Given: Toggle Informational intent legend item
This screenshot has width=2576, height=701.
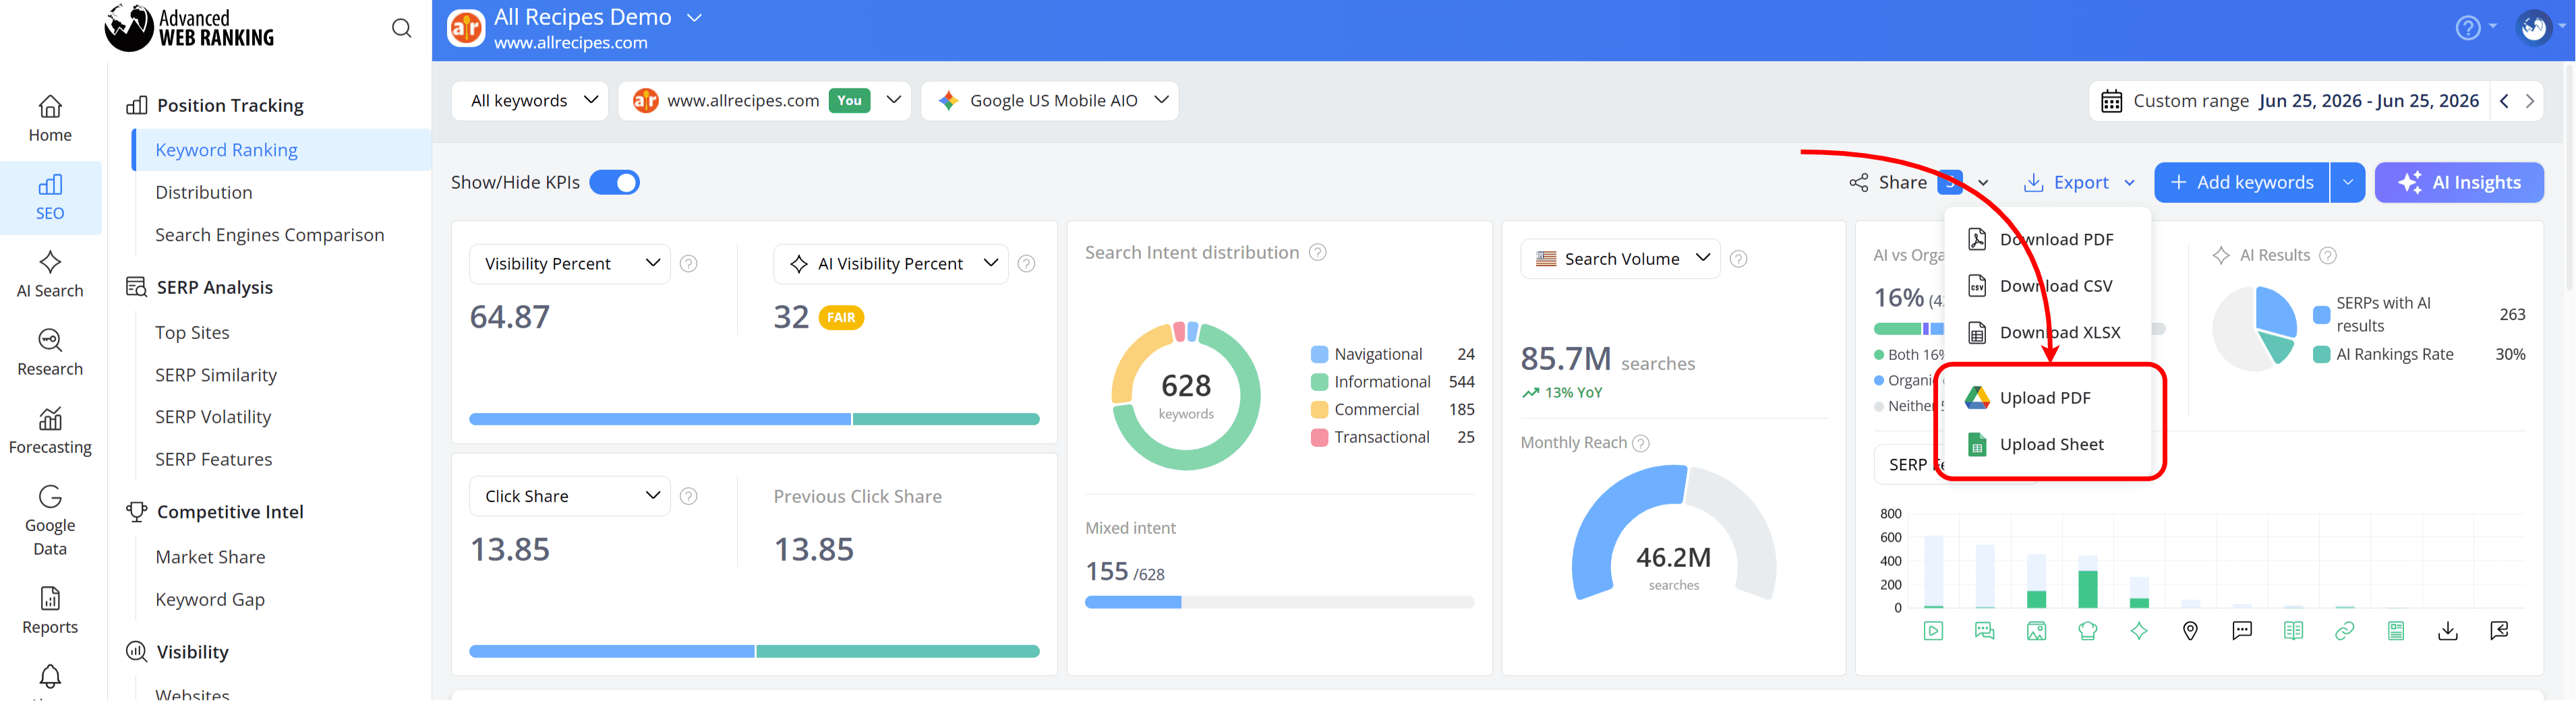Looking at the screenshot, I should point(1392,382).
